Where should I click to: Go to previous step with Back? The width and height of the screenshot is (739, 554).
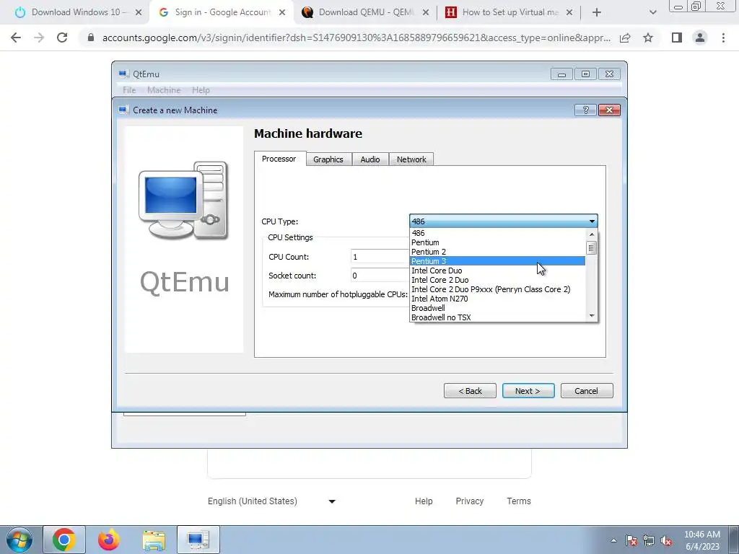[x=470, y=391]
